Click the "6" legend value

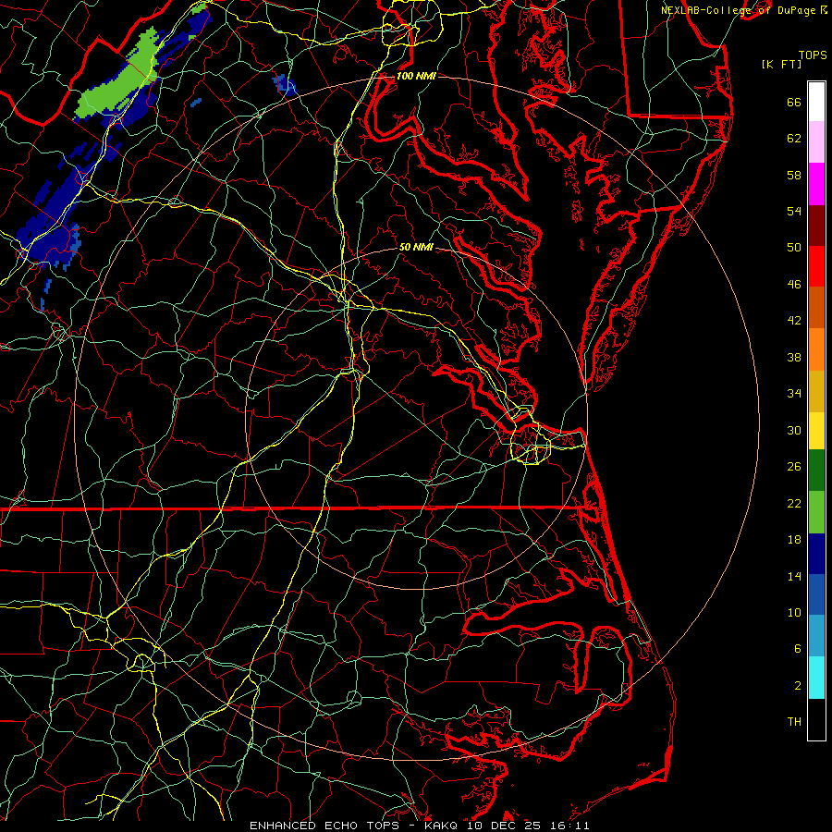point(798,649)
